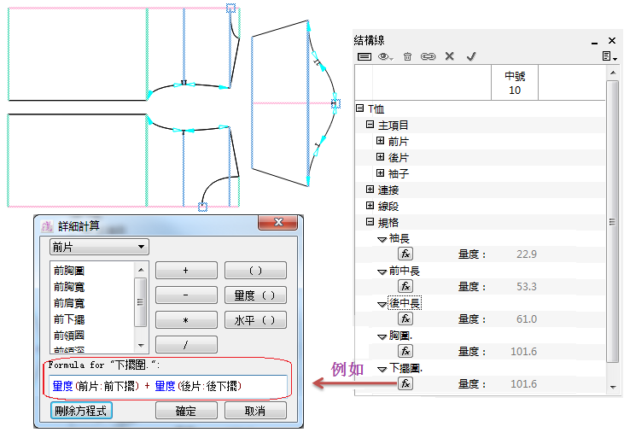Click the formula input field

(x=167, y=386)
